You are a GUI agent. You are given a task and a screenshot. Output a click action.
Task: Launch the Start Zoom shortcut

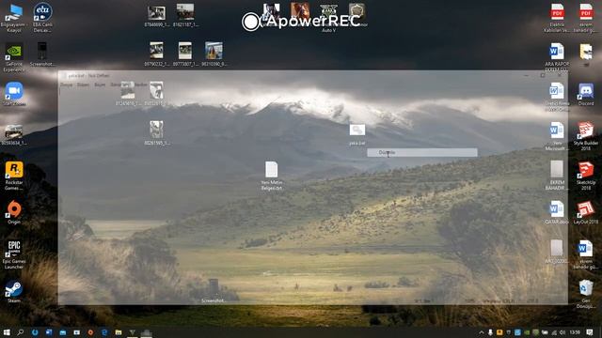click(14, 94)
